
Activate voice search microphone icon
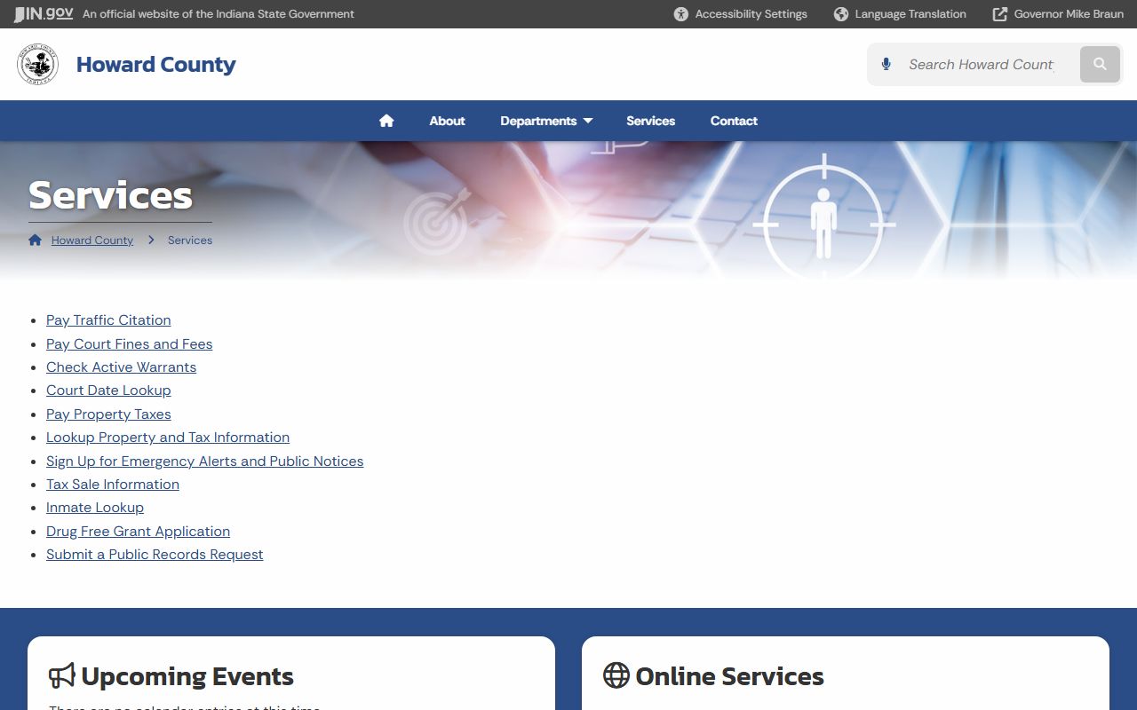click(886, 65)
